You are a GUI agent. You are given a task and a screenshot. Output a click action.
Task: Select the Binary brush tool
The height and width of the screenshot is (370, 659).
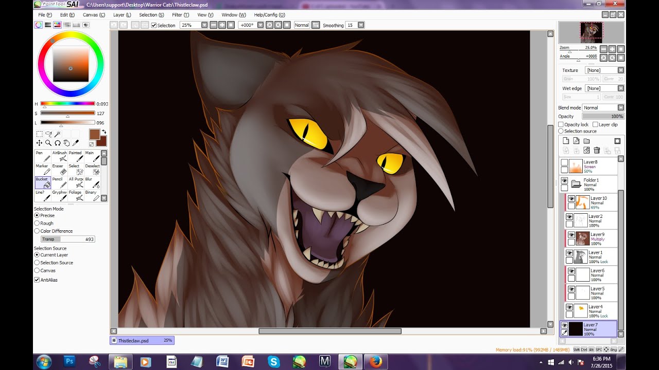click(x=92, y=195)
